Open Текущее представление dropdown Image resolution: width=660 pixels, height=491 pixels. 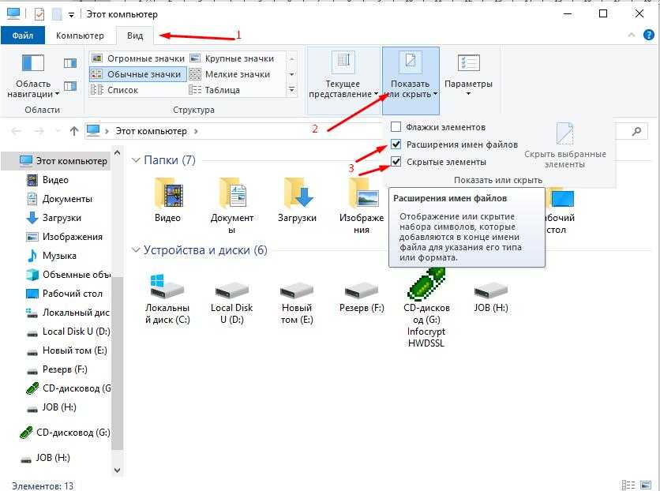pos(343,80)
